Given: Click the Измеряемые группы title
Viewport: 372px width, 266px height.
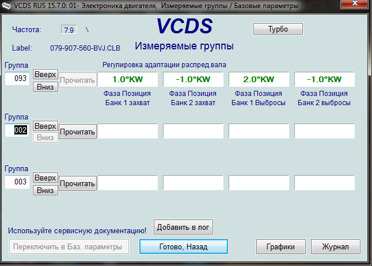Looking at the screenshot, I should pos(184,46).
